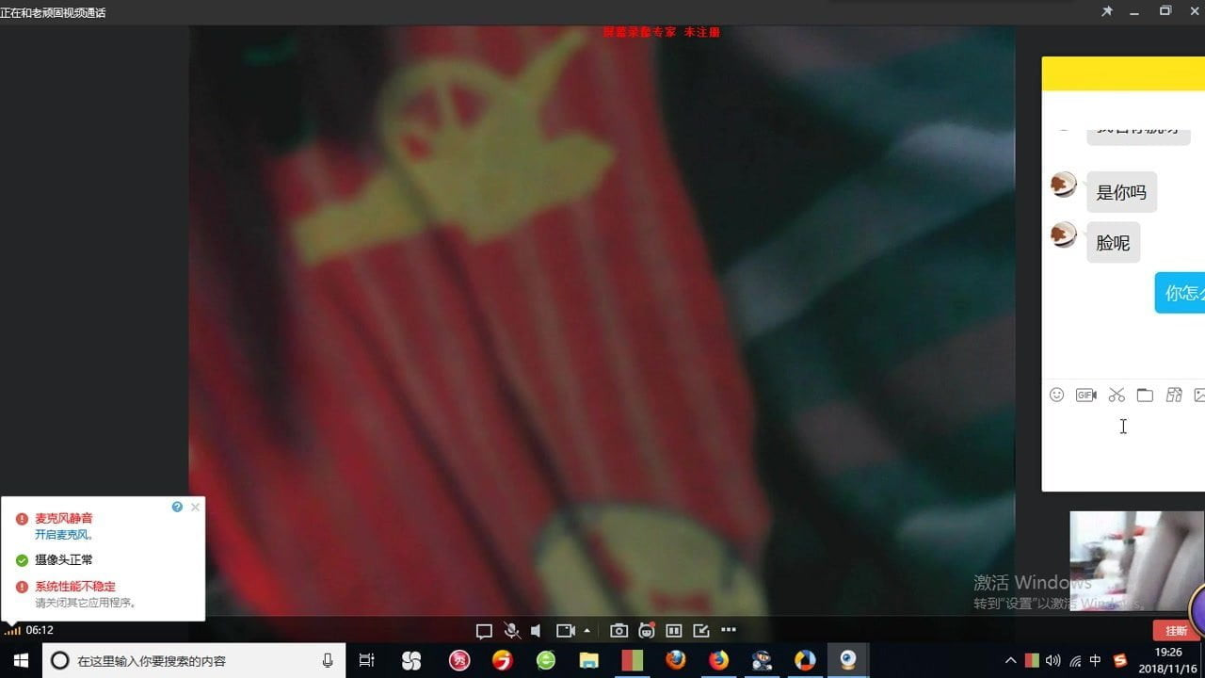The height and width of the screenshot is (678, 1205).
Task: Open the red 秀 app icon on taskbar
Action: coord(459,660)
